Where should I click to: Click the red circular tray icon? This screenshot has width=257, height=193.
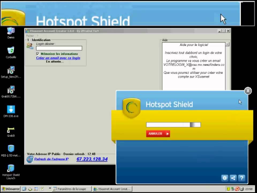(237, 189)
